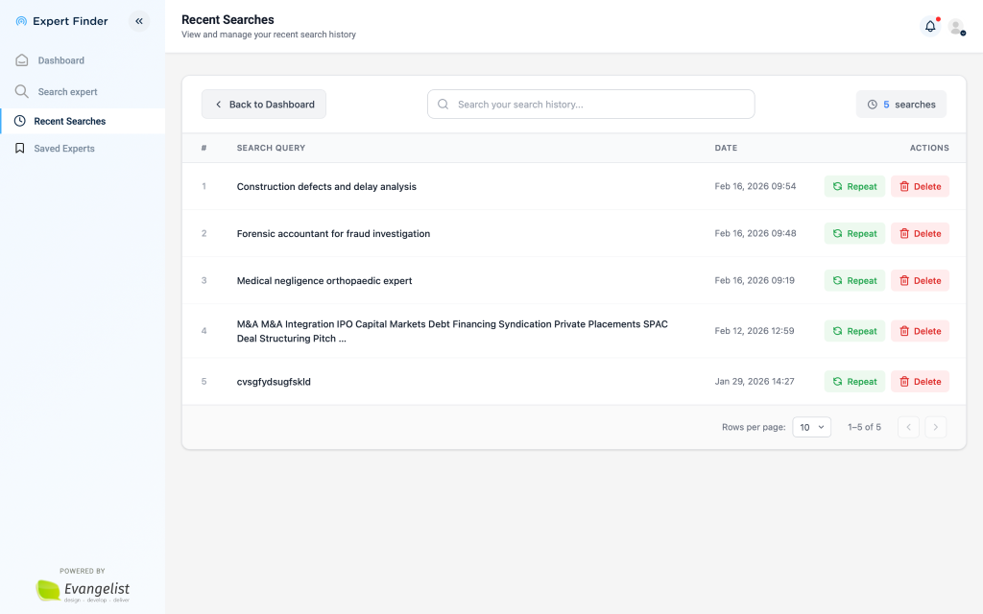Delete the Construction defects search
Viewport: 983px width, 614px height.
(x=920, y=186)
